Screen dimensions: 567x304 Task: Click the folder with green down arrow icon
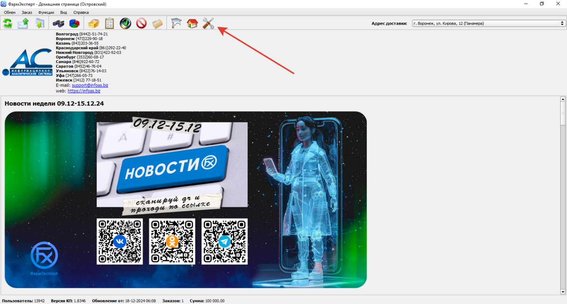point(40,23)
